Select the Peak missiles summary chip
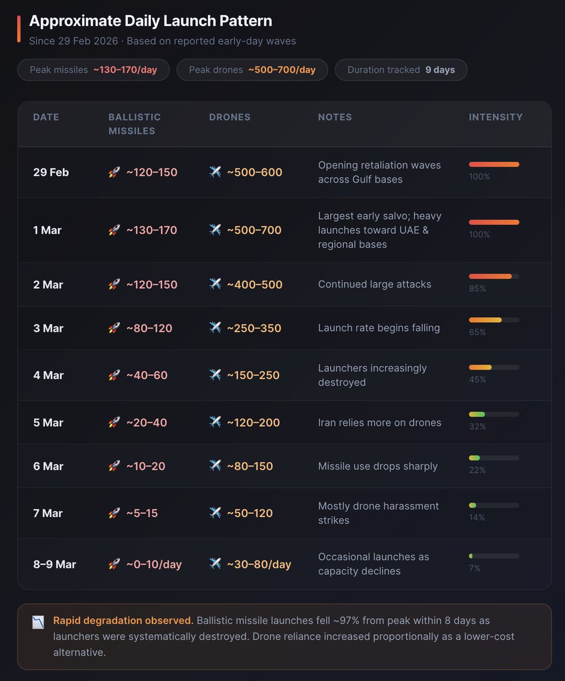 (x=94, y=70)
